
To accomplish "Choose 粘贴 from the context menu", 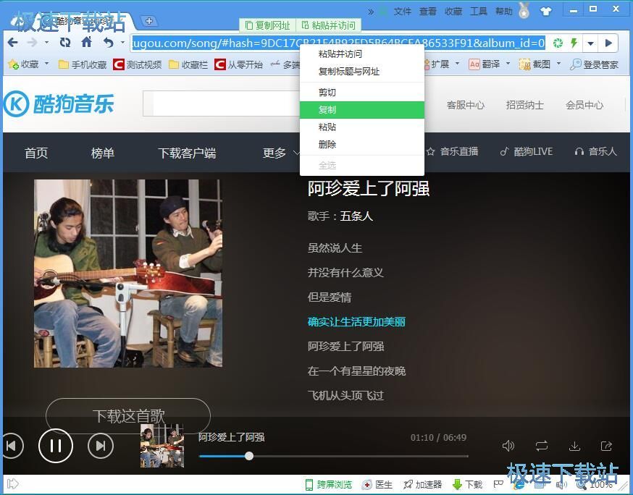I will [361, 127].
